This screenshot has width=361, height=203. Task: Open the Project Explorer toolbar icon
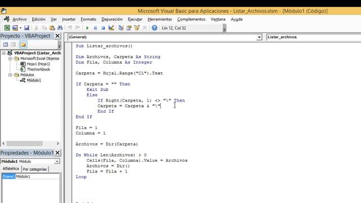[x=121, y=28]
